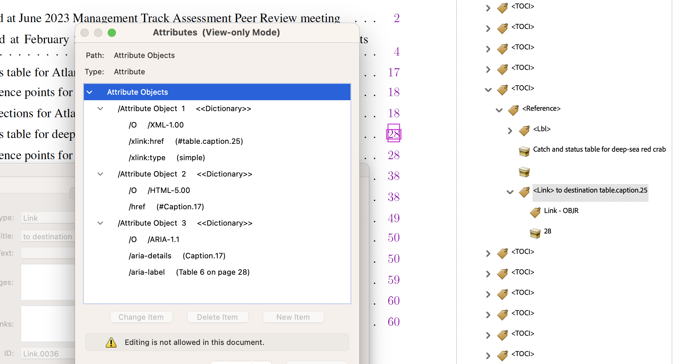673x364 pixels.
Task: Click the Link tag icon for table.caption.25
Action: pos(524,192)
